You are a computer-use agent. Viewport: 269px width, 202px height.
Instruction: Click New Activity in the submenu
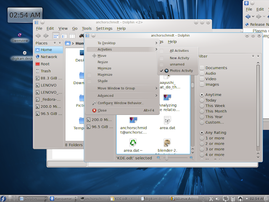[178, 58]
